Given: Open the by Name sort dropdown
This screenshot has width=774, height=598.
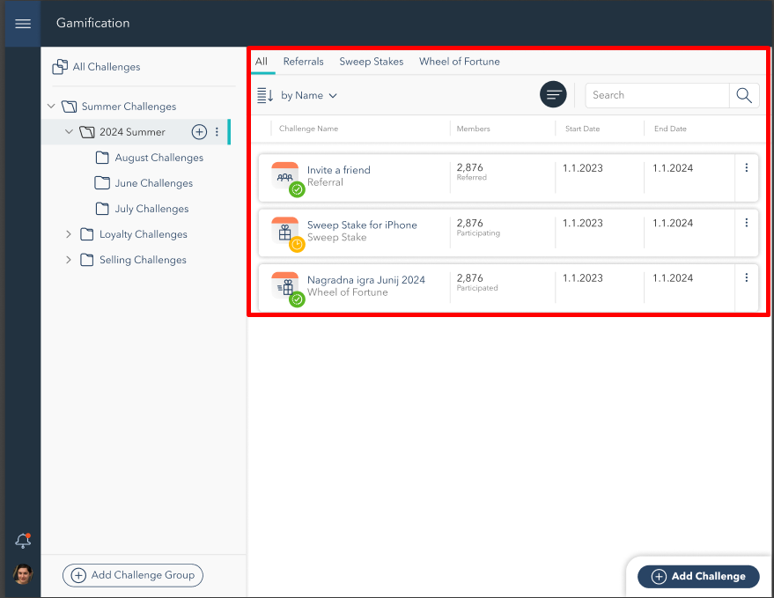Looking at the screenshot, I should click(309, 95).
